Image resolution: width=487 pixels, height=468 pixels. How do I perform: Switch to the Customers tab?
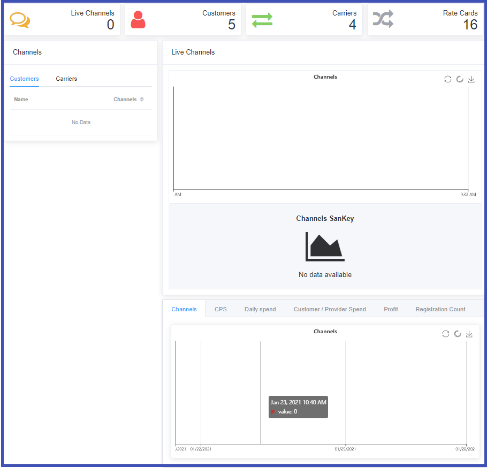pyautogui.click(x=24, y=79)
